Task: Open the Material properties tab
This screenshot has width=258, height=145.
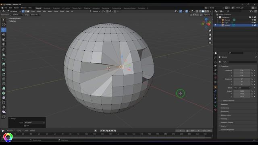Action: tap(215, 110)
